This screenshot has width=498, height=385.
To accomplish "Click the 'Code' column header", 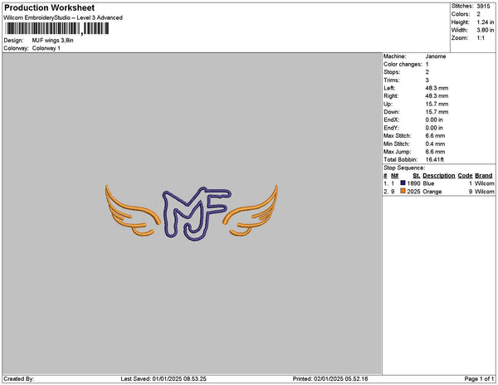I will (x=465, y=176).
